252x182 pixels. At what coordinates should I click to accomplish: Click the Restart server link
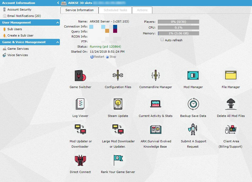[x=97, y=57]
